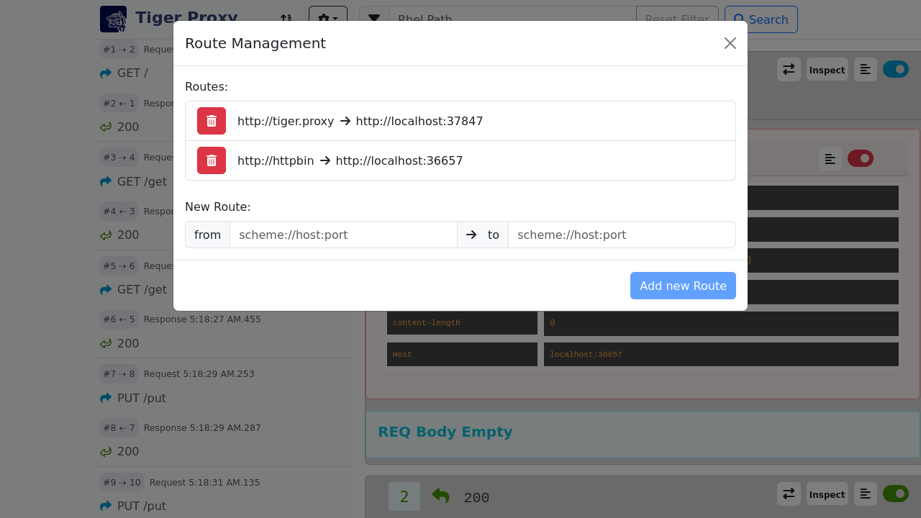Delete the tiger.proxy route
Image resolution: width=921 pixels, height=518 pixels.
[x=212, y=121]
